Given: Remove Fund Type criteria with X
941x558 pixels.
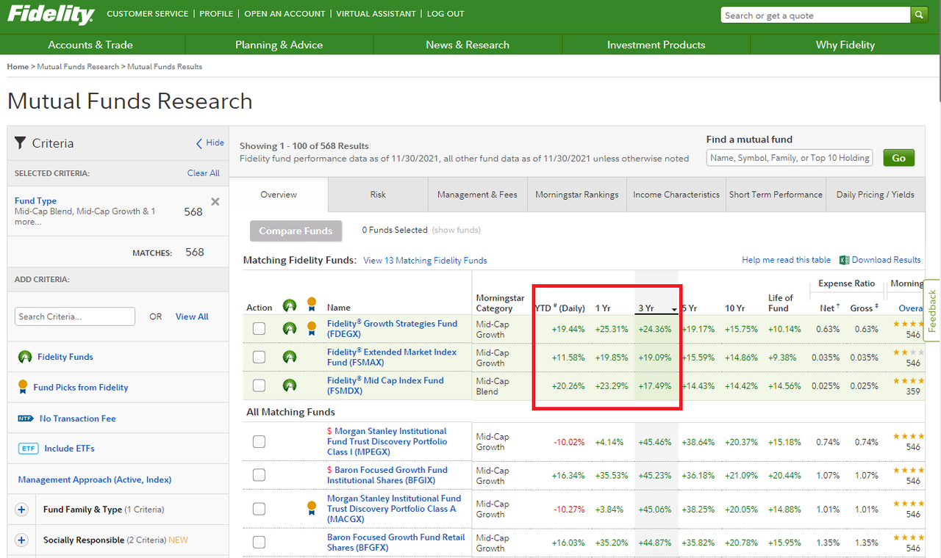Looking at the screenshot, I should tap(215, 201).
